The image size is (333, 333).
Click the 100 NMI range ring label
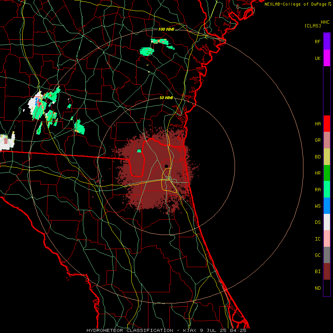pos(166,29)
